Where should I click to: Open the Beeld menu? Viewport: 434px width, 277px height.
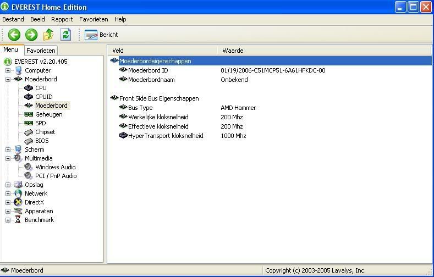coord(37,19)
